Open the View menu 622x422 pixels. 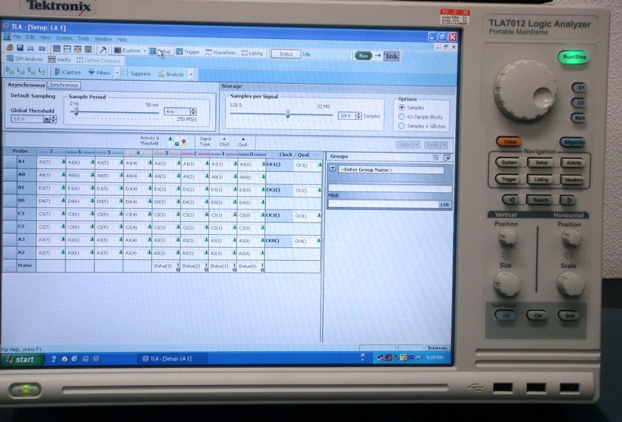tap(46, 38)
